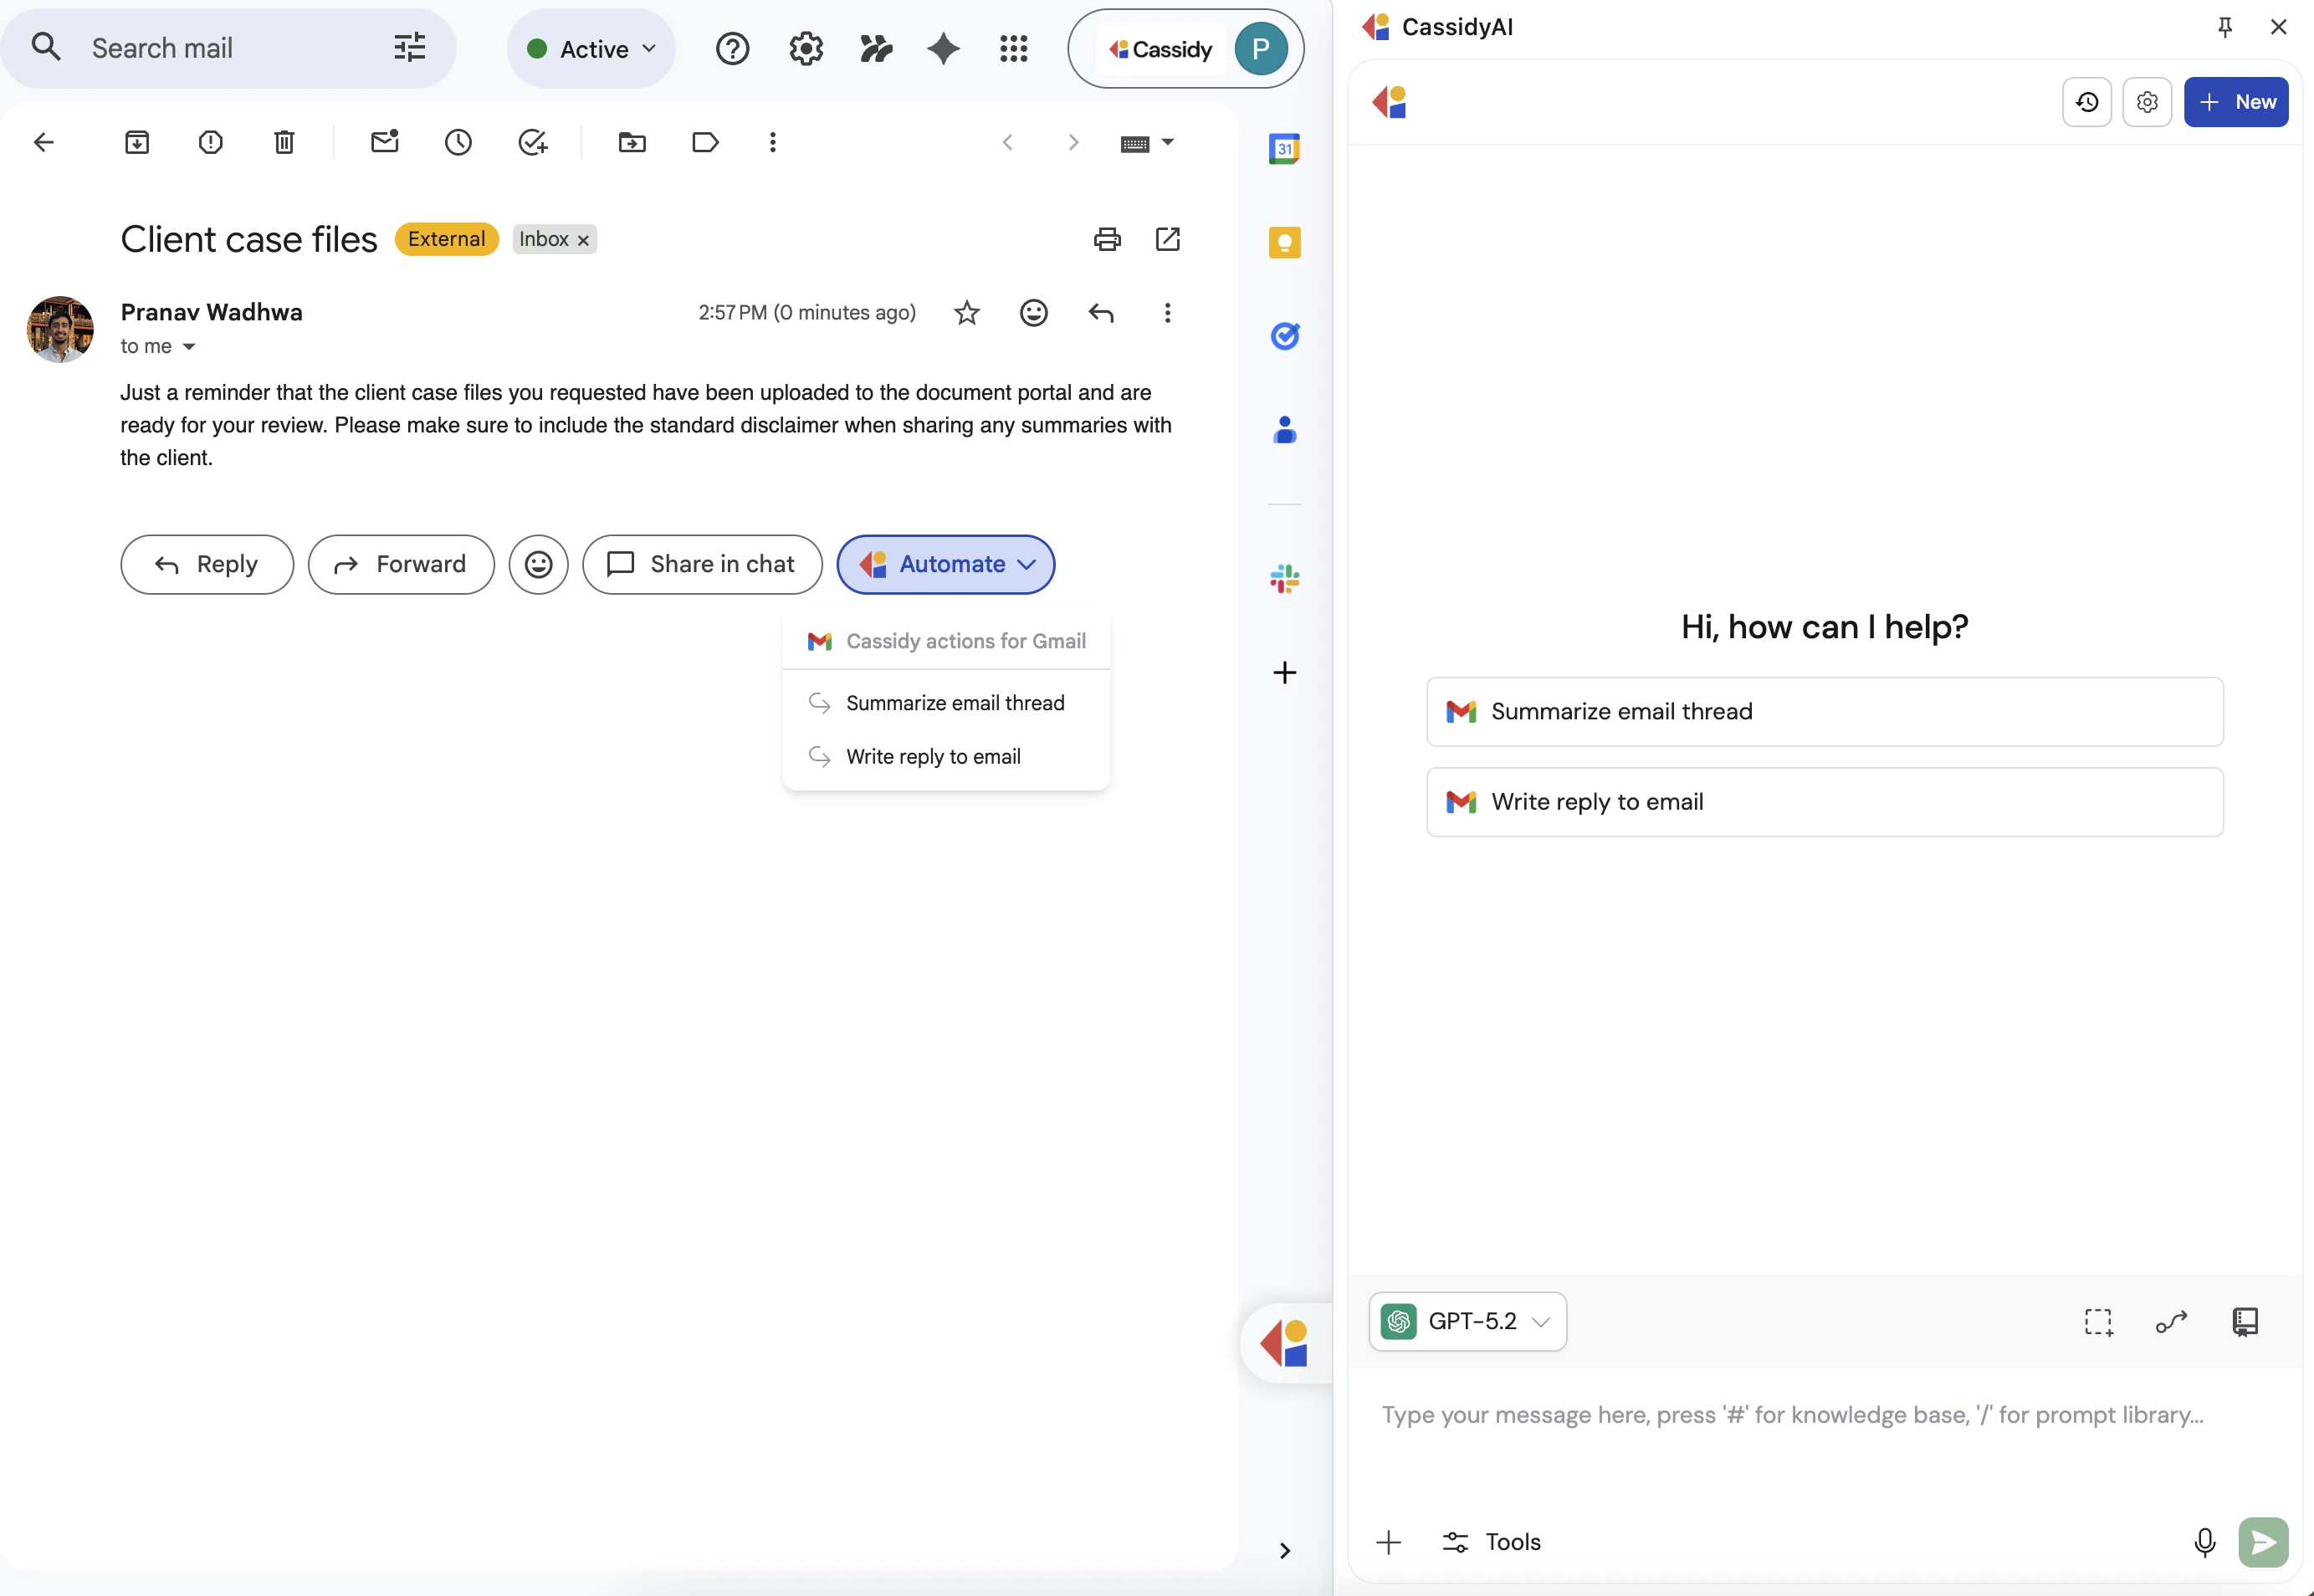
Task: Reply to the email
Action: 206,564
